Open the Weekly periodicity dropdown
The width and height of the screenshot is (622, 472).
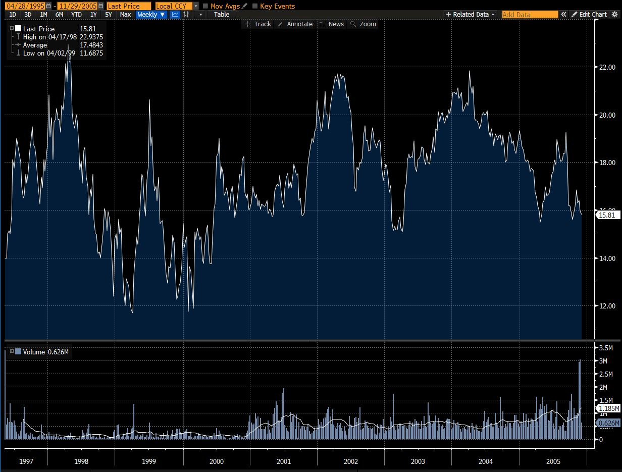tap(151, 15)
